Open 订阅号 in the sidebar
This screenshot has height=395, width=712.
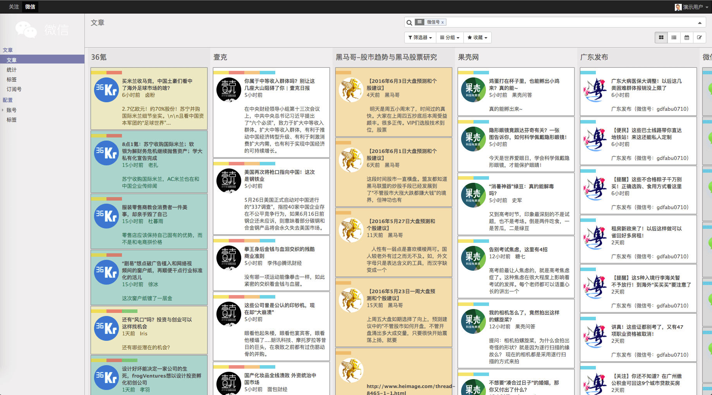pos(14,89)
